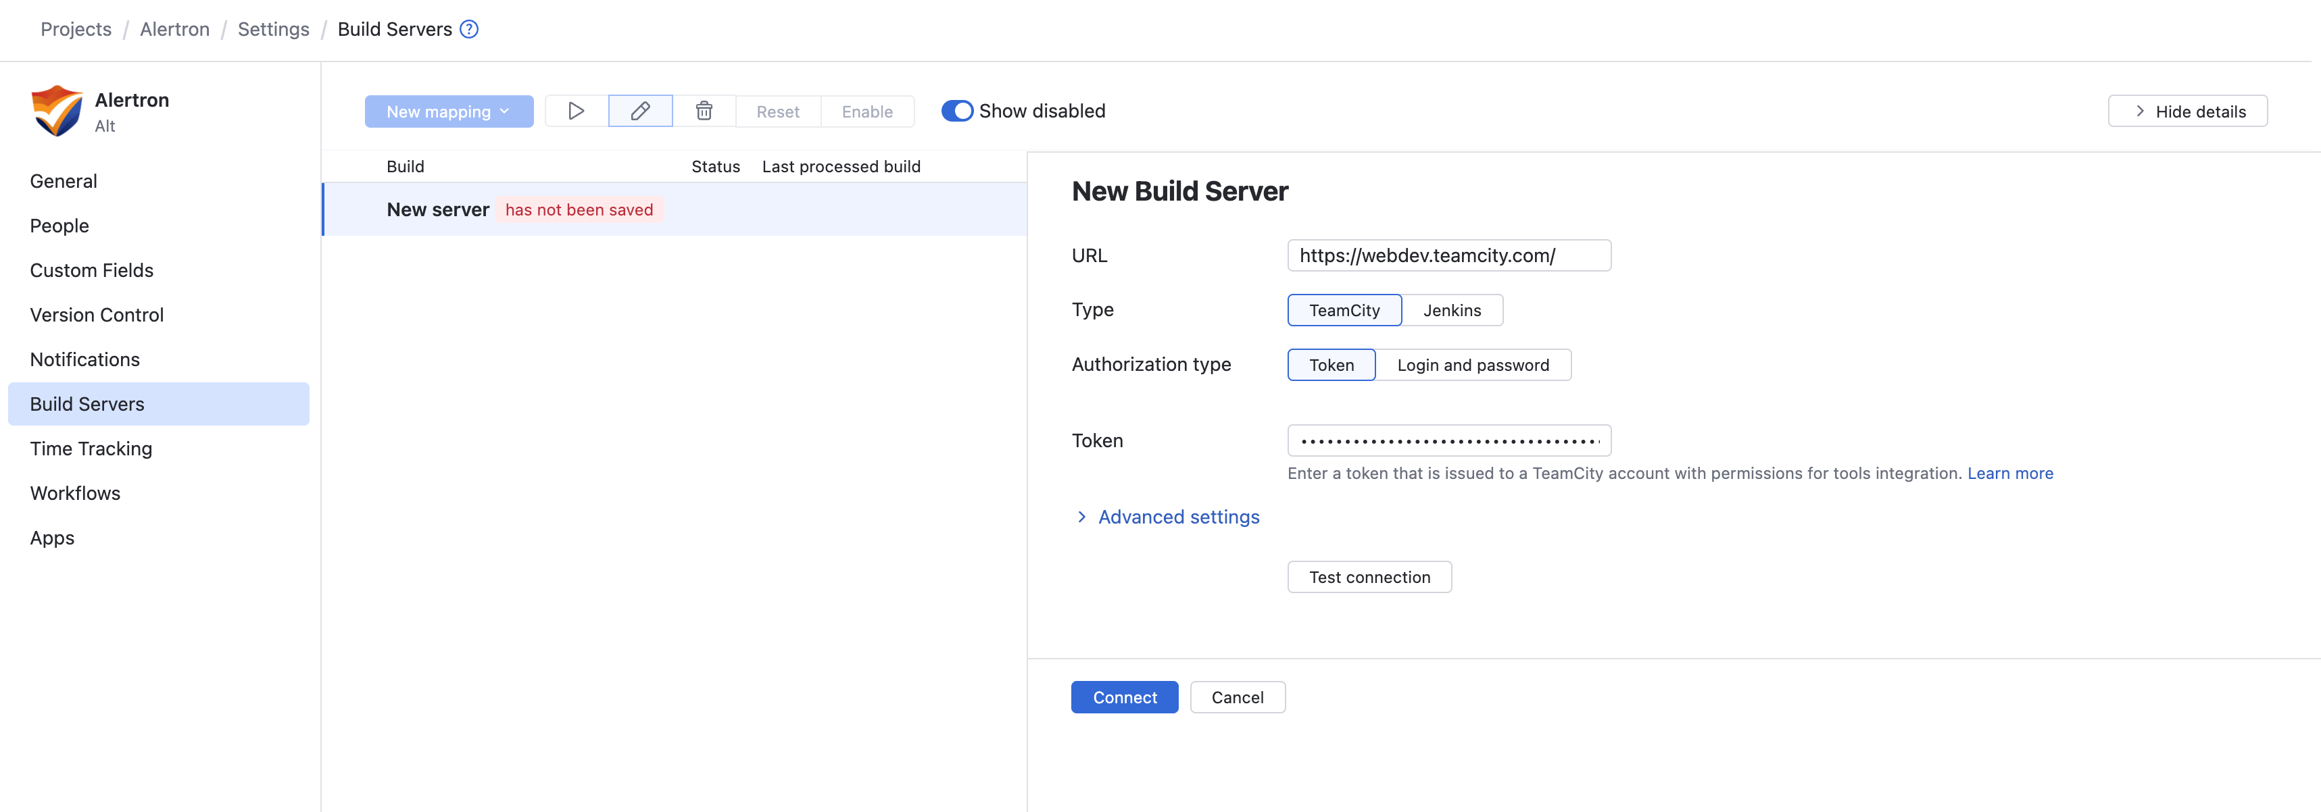This screenshot has width=2321, height=812.
Task: Click the trash delete icon
Action: click(x=704, y=111)
